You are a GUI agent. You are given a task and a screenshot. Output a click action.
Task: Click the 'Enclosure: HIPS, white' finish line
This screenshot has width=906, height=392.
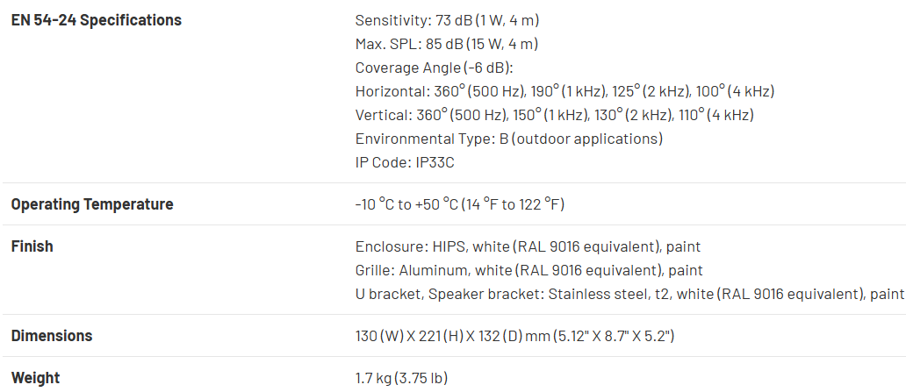coord(528,247)
